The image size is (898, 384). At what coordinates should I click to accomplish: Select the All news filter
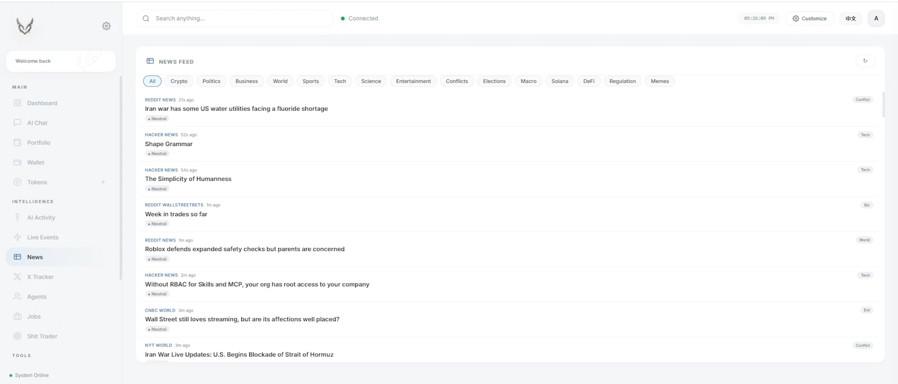coord(152,81)
